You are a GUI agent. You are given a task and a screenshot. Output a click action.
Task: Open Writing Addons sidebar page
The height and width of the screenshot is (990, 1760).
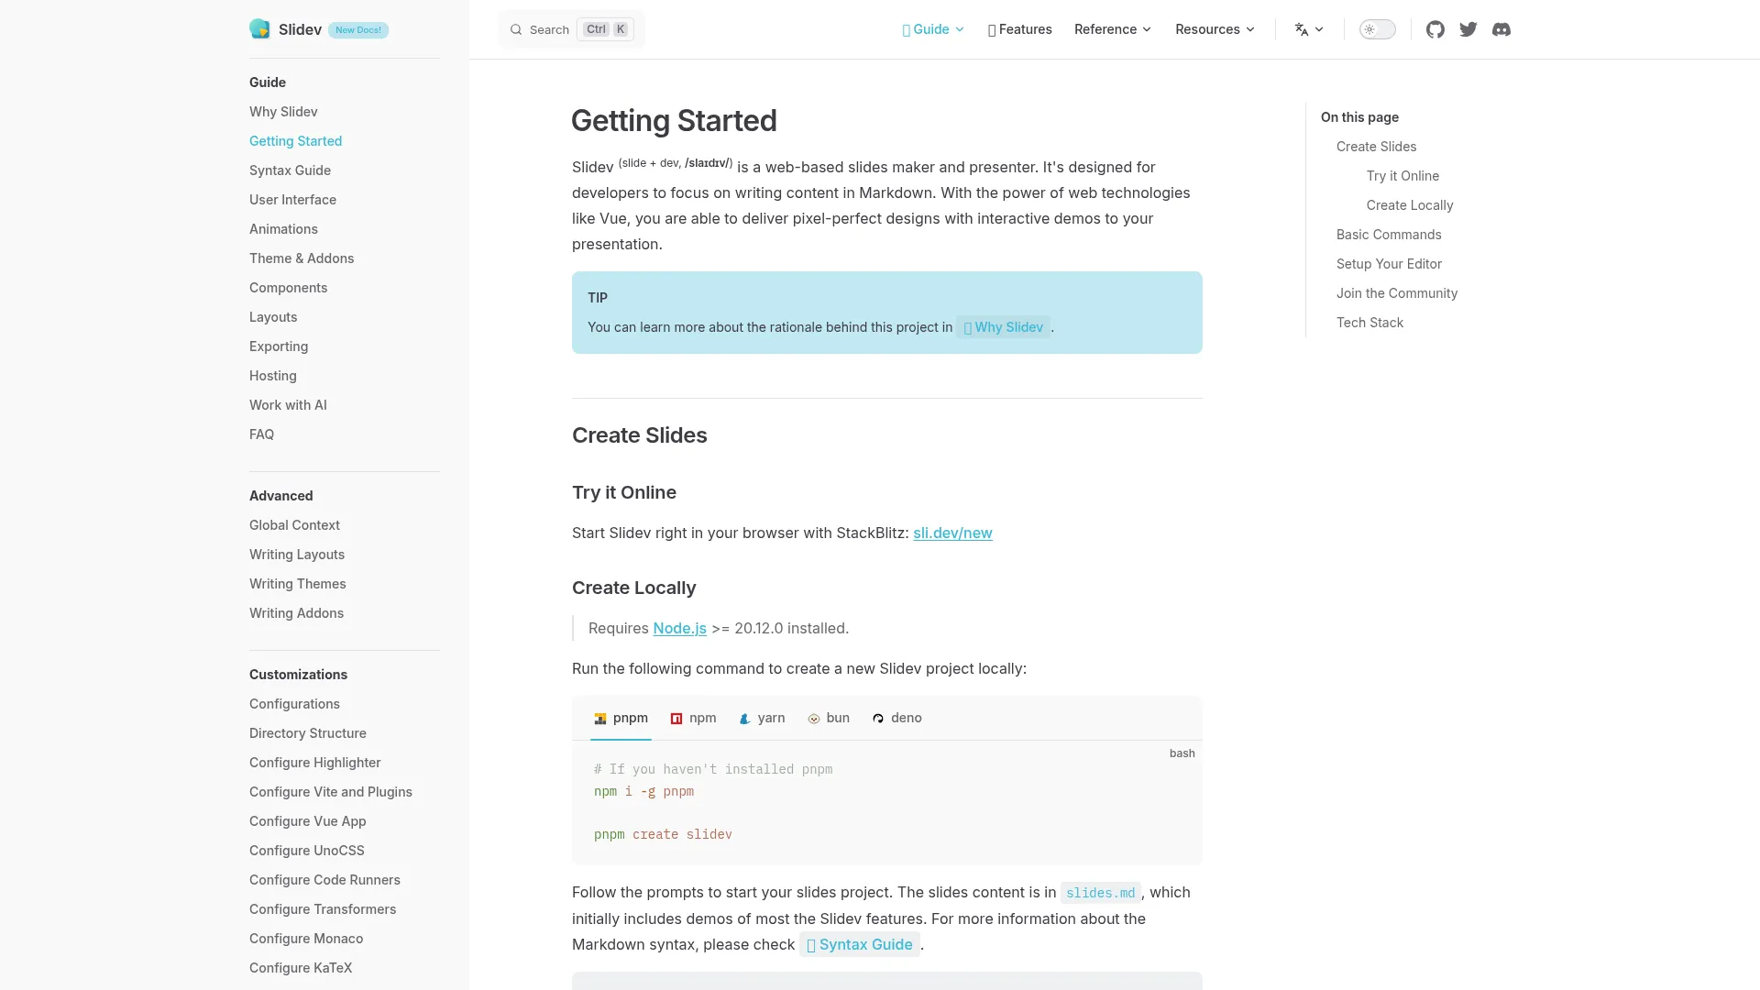tap(296, 613)
